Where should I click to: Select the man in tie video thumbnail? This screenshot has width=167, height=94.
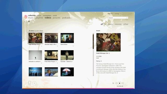pyautogui.click(x=51, y=72)
